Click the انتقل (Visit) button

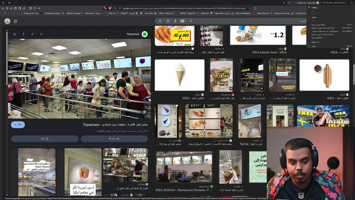[18, 125]
